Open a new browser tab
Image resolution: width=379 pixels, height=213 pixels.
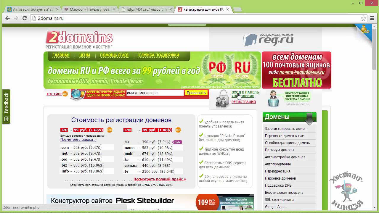[237, 9]
